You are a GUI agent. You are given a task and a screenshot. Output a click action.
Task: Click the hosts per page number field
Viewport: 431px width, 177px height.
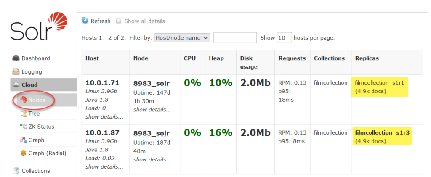(284, 38)
